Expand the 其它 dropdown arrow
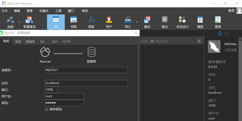The width and height of the screenshot is (242, 121). point(137,22)
